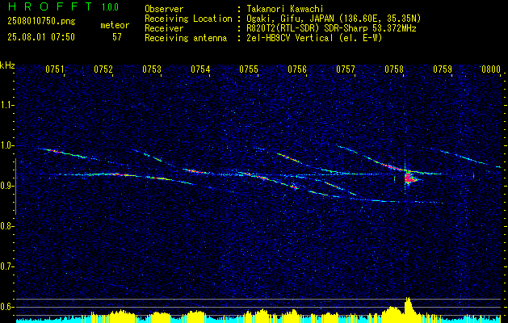
Task: Click the HROFFT title text
Action: pyautogui.click(x=50, y=6)
